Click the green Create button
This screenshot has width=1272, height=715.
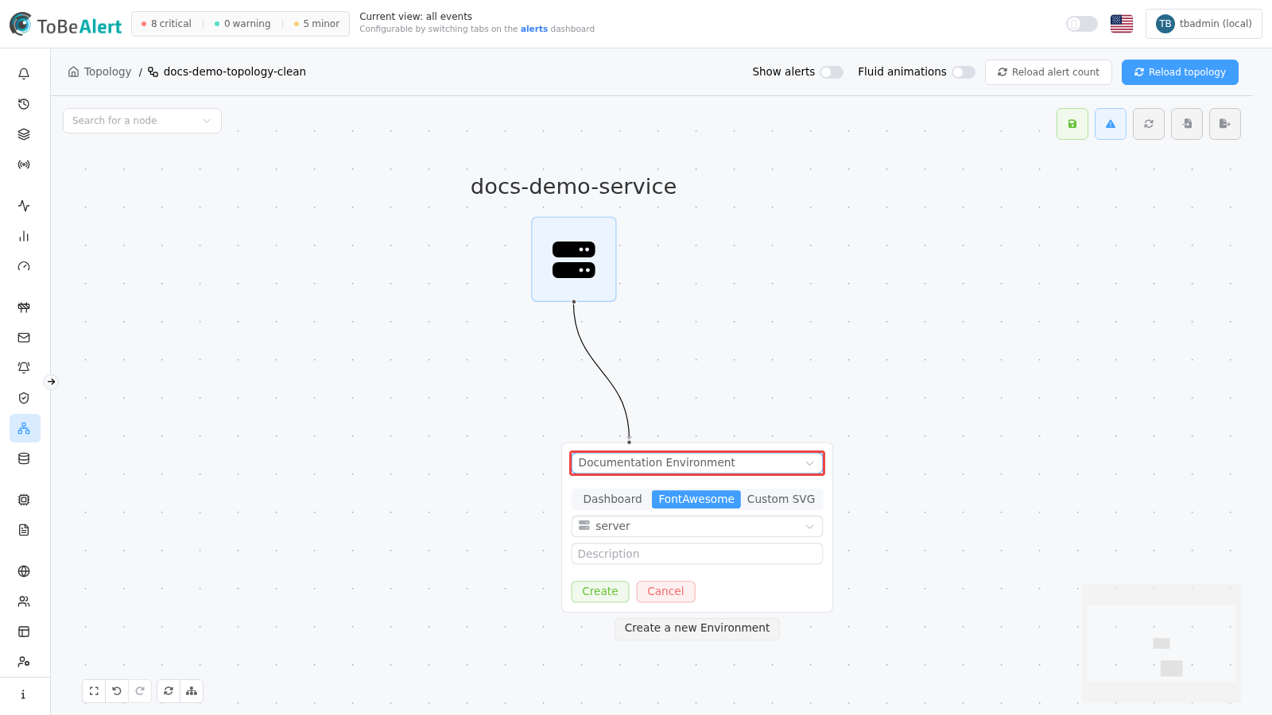600,592
